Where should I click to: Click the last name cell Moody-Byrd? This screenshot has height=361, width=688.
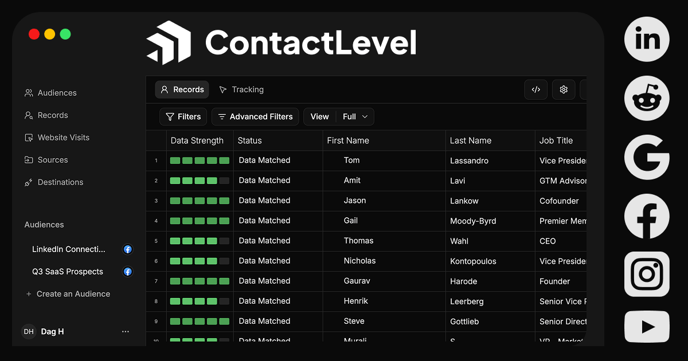coord(473,221)
